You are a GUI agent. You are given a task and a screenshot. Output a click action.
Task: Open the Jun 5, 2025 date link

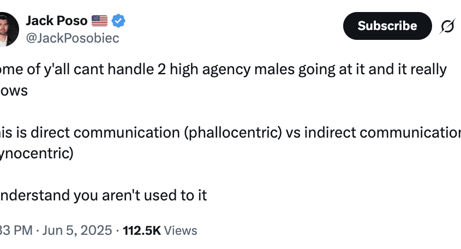point(77,230)
